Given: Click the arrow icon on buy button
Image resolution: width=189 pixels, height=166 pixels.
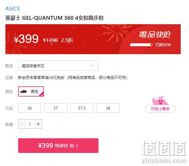Looking at the screenshot, I should tap(77, 146).
